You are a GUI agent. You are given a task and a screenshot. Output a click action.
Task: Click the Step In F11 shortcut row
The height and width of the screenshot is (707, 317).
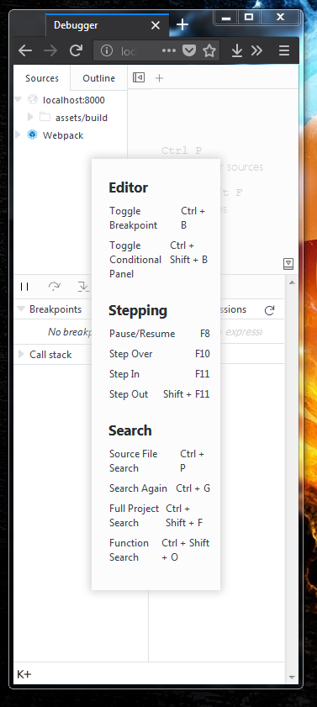click(160, 374)
